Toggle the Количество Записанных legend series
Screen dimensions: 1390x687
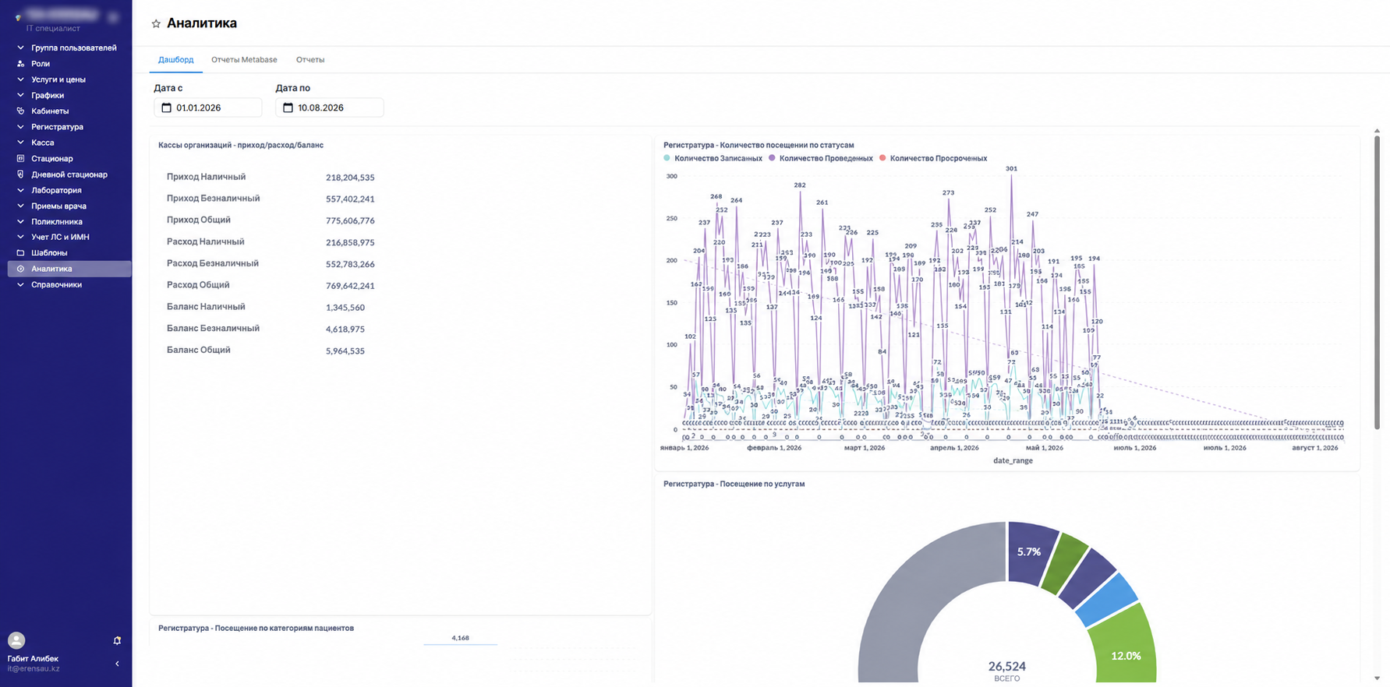713,158
